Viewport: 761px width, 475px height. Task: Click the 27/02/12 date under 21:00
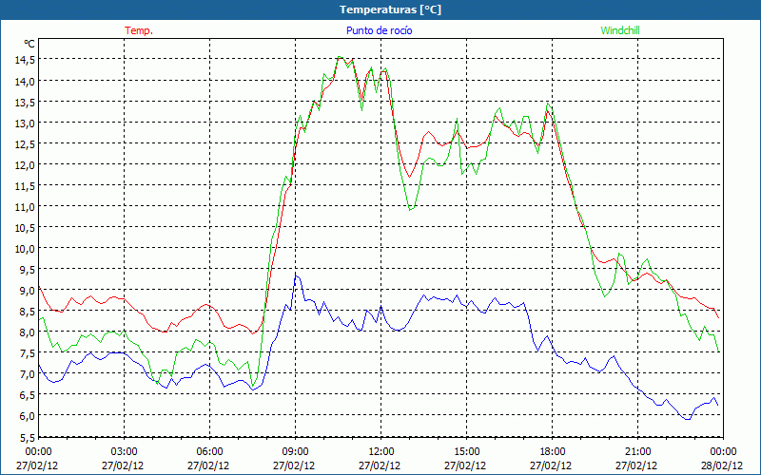point(636,465)
